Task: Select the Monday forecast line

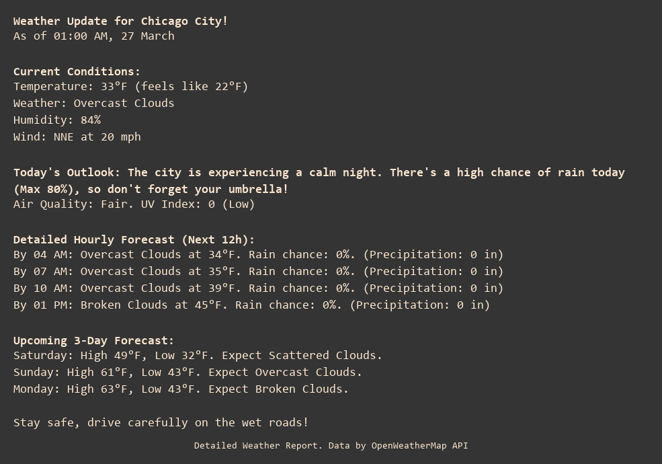Action: tap(181, 389)
